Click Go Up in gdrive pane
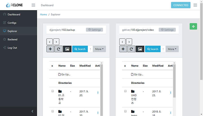 137,74
